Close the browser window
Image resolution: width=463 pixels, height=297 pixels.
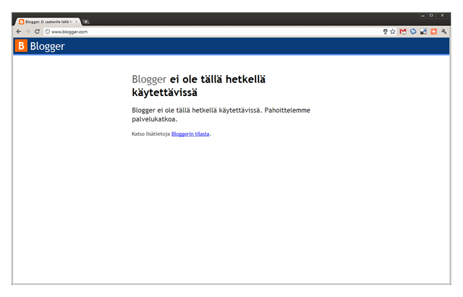click(x=442, y=15)
